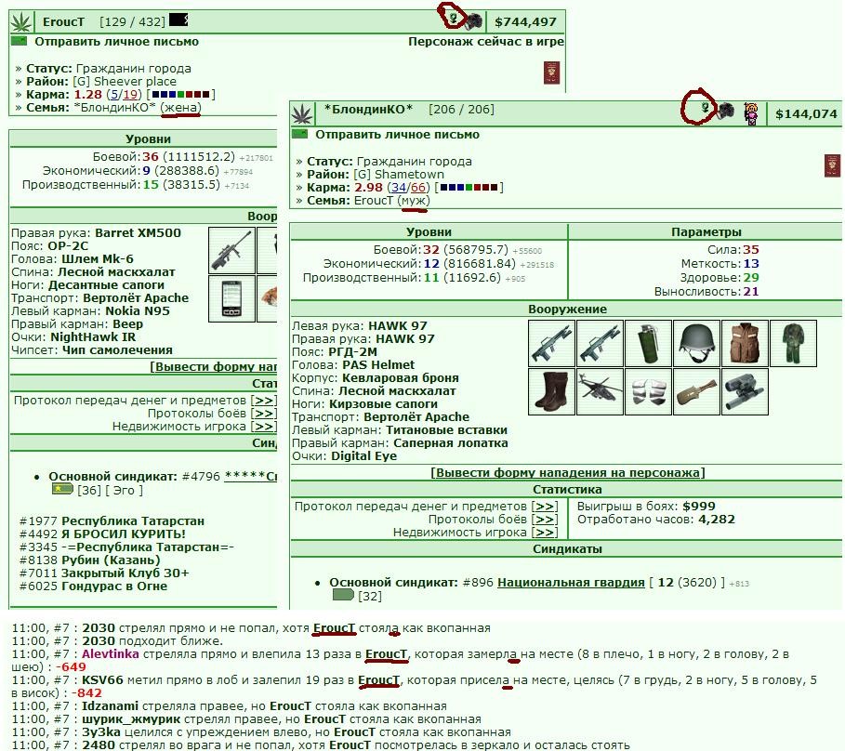Click Idzanami's name in battle log
The width and height of the screenshot is (845, 751).
coord(110,705)
